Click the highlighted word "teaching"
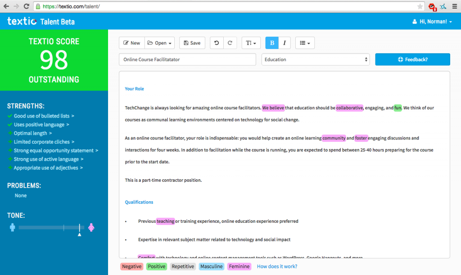461x275 pixels. [x=166, y=221]
